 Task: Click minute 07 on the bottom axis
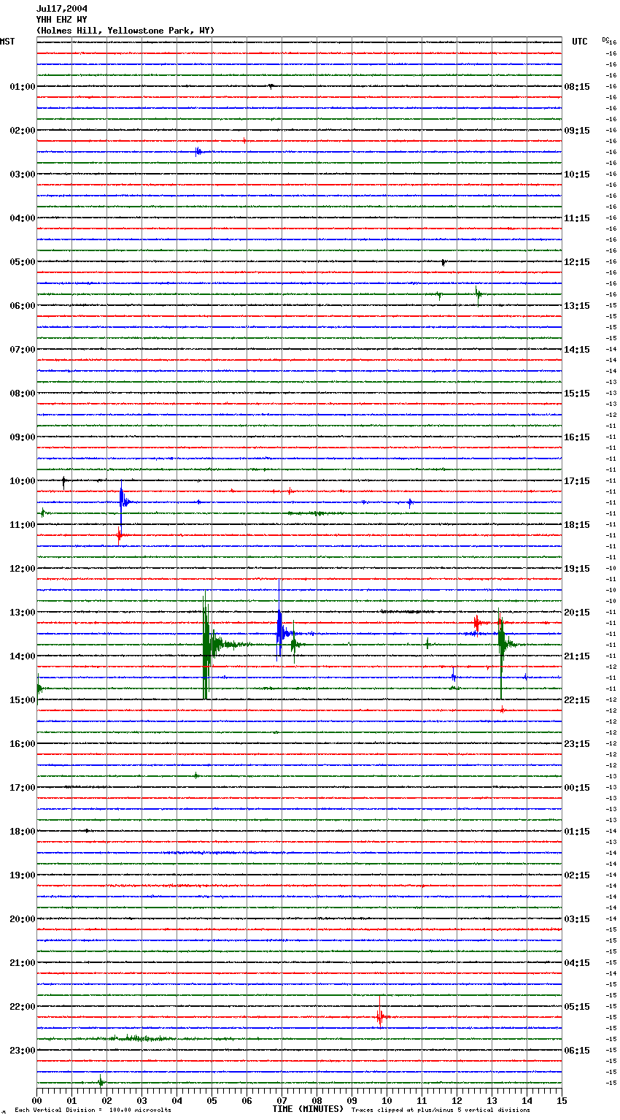click(282, 1100)
